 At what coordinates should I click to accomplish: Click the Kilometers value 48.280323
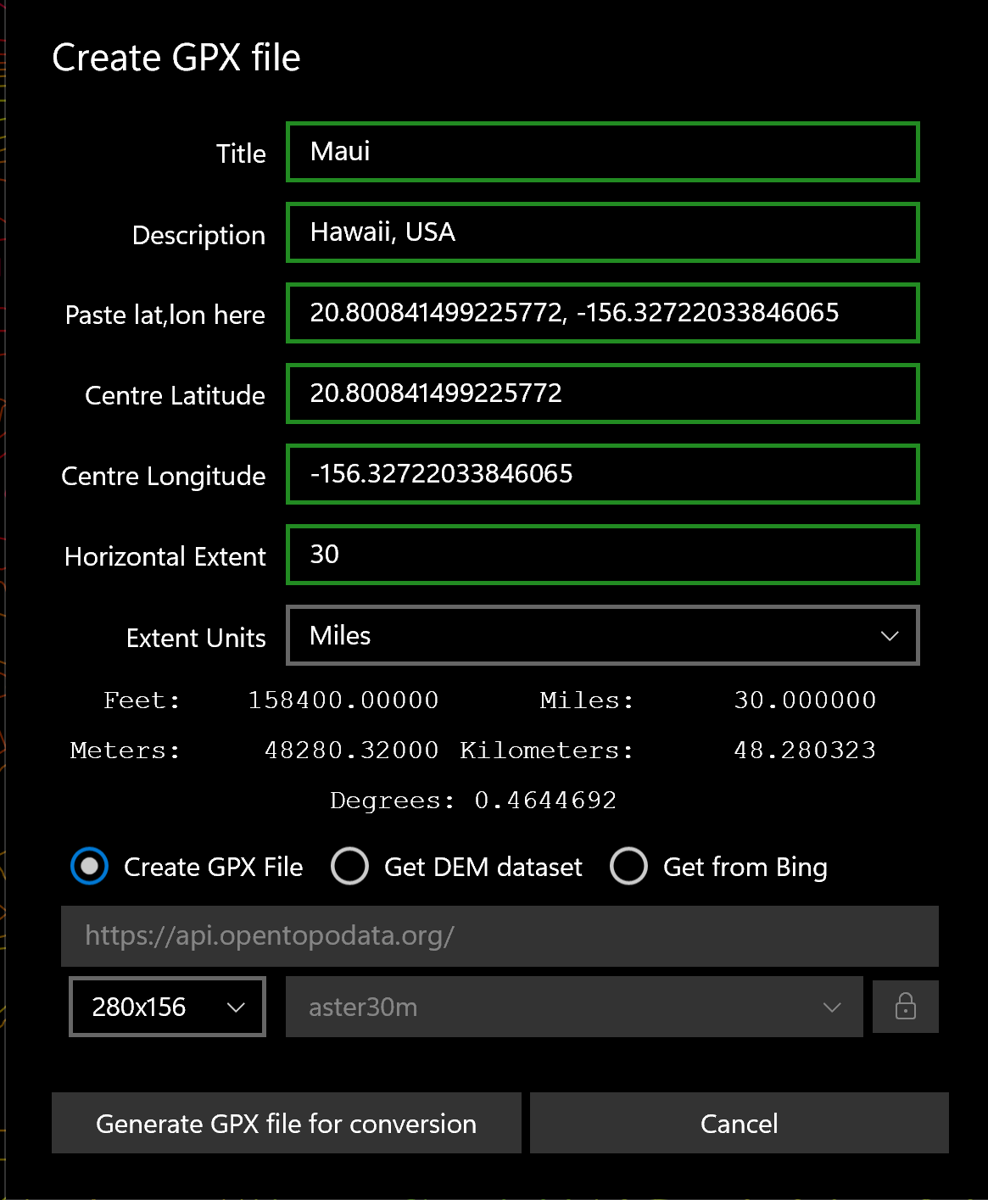click(805, 751)
